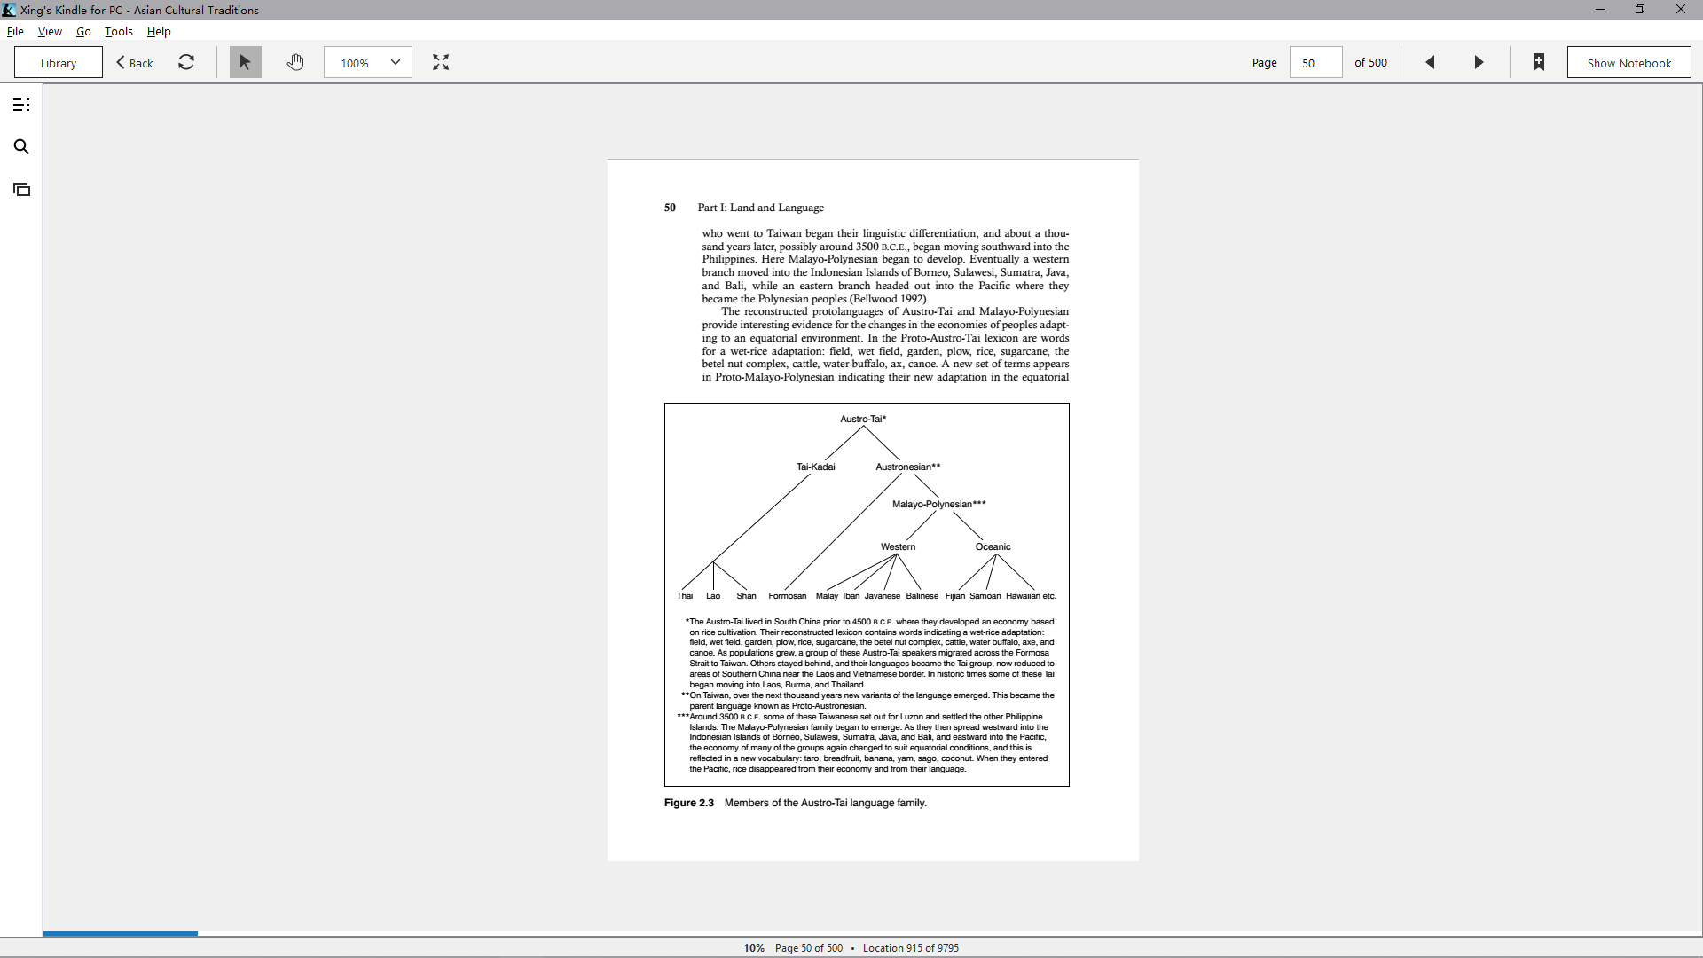Viewport: 1703px width, 958px height.
Task: Click the 'Part I: Land and Language' header
Action: (x=760, y=208)
